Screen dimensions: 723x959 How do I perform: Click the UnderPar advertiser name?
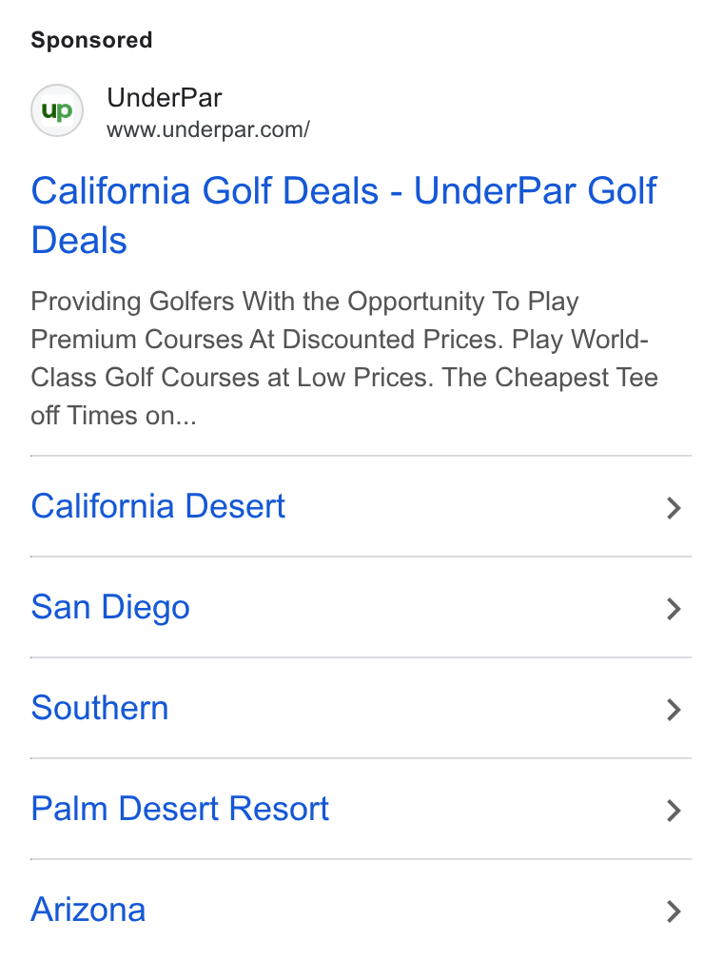coord(164,98)
